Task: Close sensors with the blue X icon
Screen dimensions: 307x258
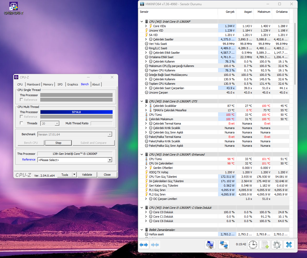Action: point(289,244)
